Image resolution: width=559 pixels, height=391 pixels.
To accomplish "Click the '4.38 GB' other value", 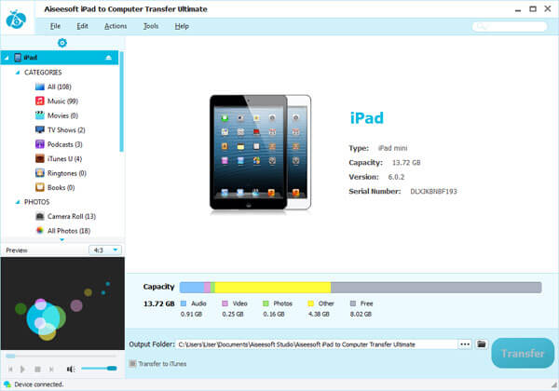I will click(319, 314).
